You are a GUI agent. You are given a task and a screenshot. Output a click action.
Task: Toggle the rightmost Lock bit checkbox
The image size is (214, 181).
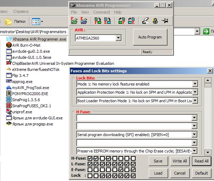point(133,176)
